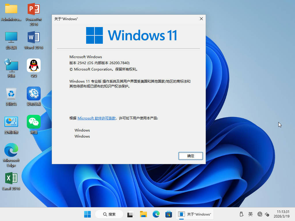Open PowerPoint 2016 desktop shortcut

pos(34,9)
